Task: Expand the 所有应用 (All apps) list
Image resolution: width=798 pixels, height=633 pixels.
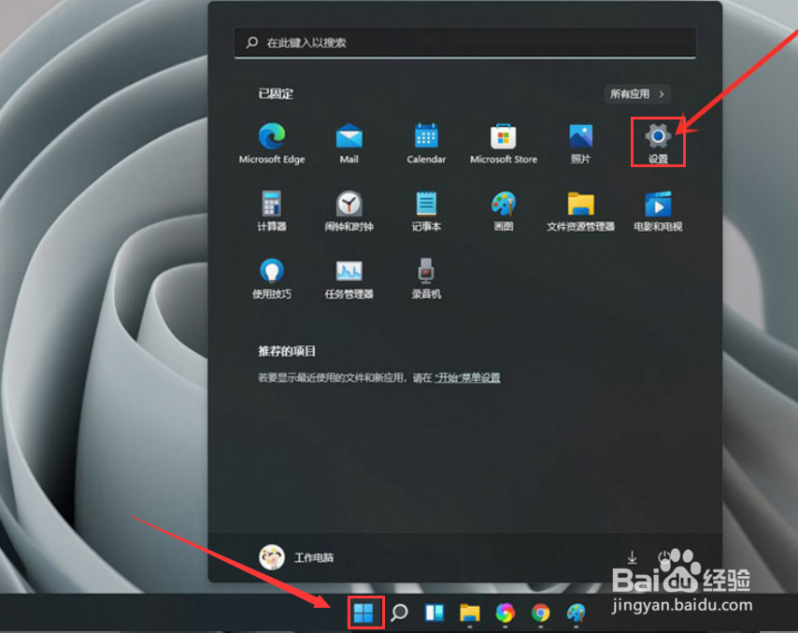Action: click(x=636, y=93)
